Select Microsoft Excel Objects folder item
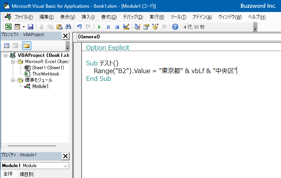This screenshot has width=281, height=178. coord(47,62)
